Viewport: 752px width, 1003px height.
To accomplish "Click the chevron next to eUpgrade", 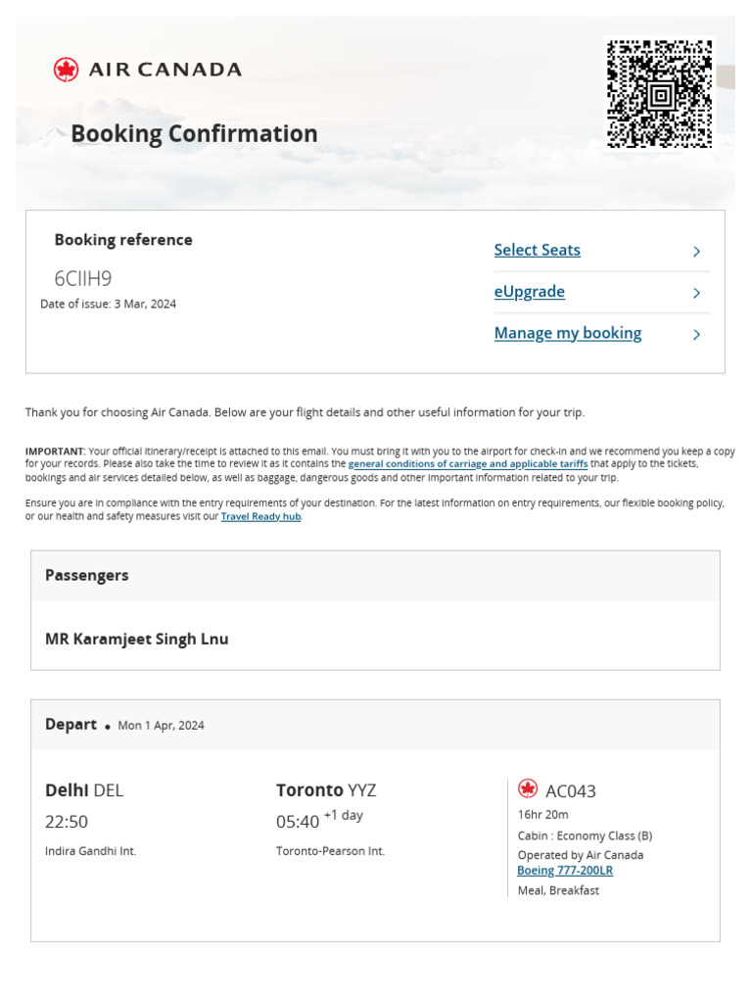I will pos(696,293).
